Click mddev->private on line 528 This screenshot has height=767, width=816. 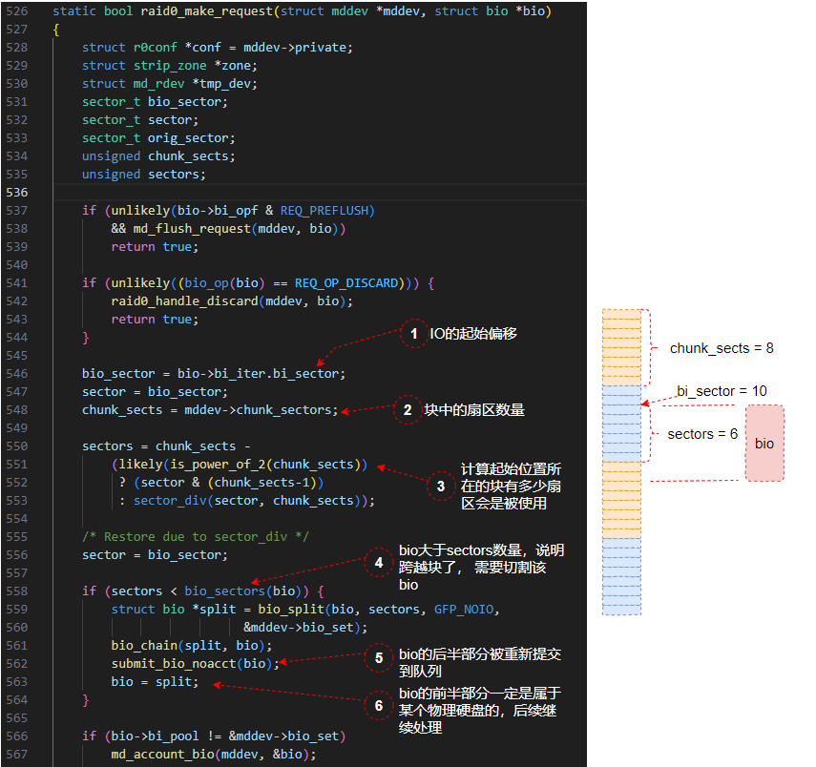click(x=295, y=48)
